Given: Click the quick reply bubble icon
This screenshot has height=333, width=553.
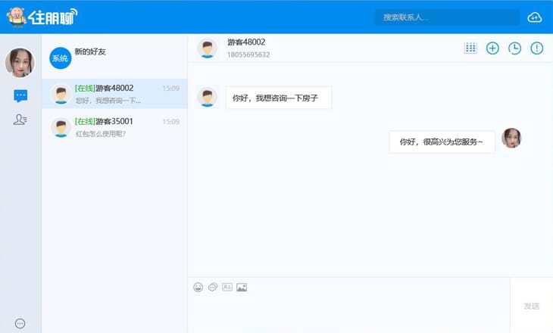Looking at the screenshot, I should (x=213, y=287).
